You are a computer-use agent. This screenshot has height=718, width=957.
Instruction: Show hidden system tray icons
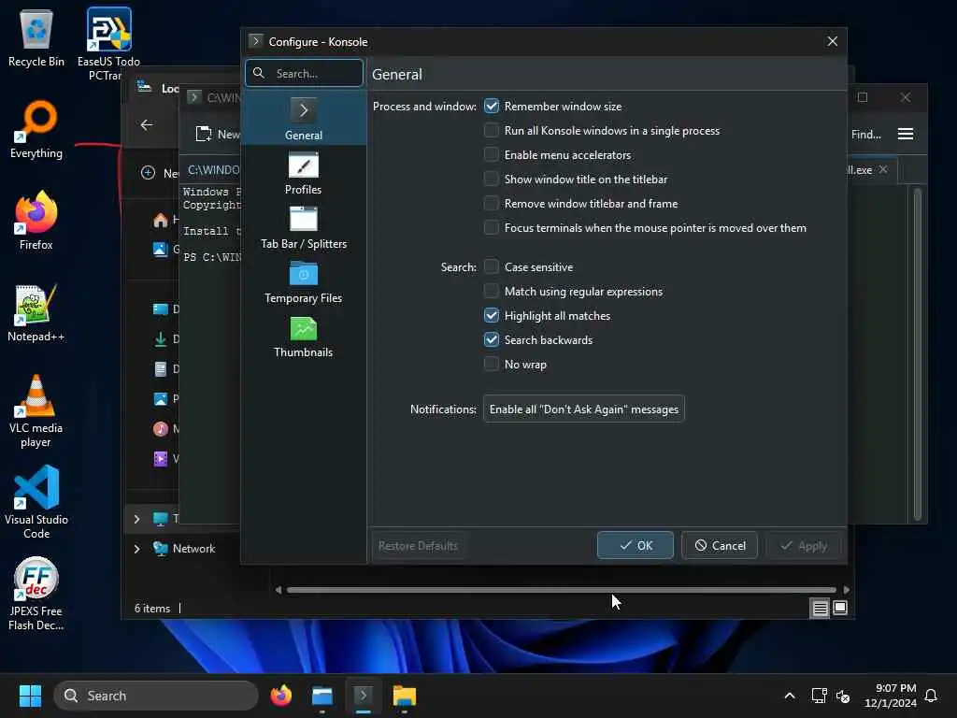(x=789, y=696)
